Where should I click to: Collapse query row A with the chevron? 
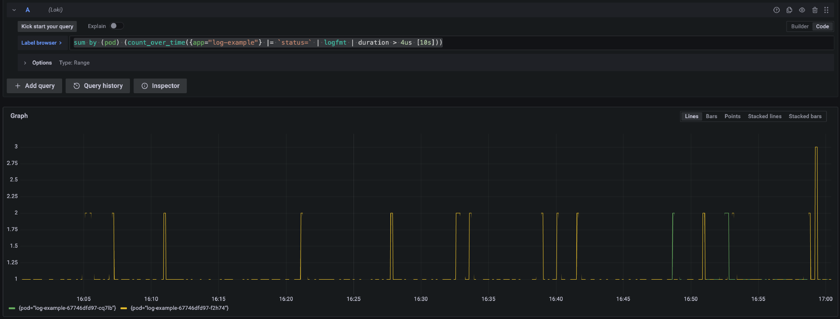coord(14,10)
